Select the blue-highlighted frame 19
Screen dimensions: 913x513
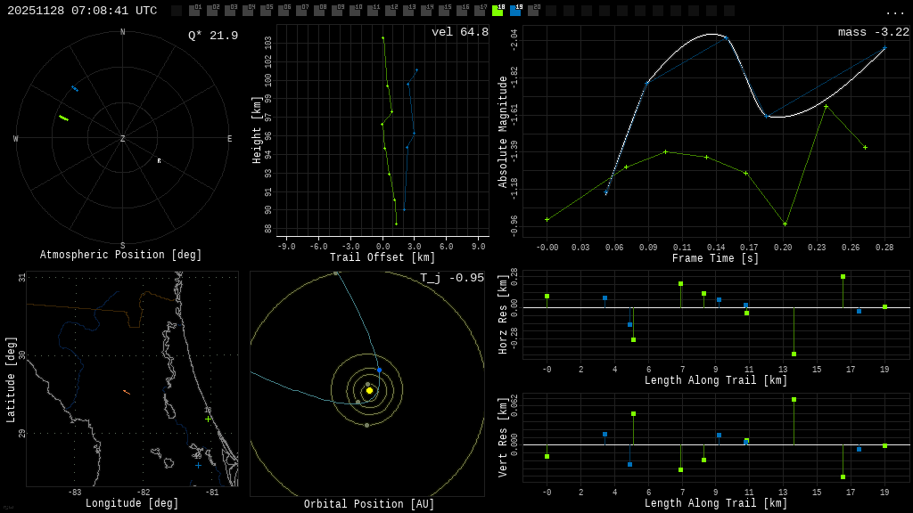click(x=515, y=12)
